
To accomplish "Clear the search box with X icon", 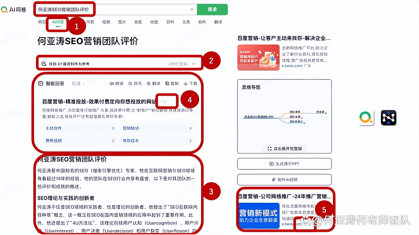I will 192,9.
